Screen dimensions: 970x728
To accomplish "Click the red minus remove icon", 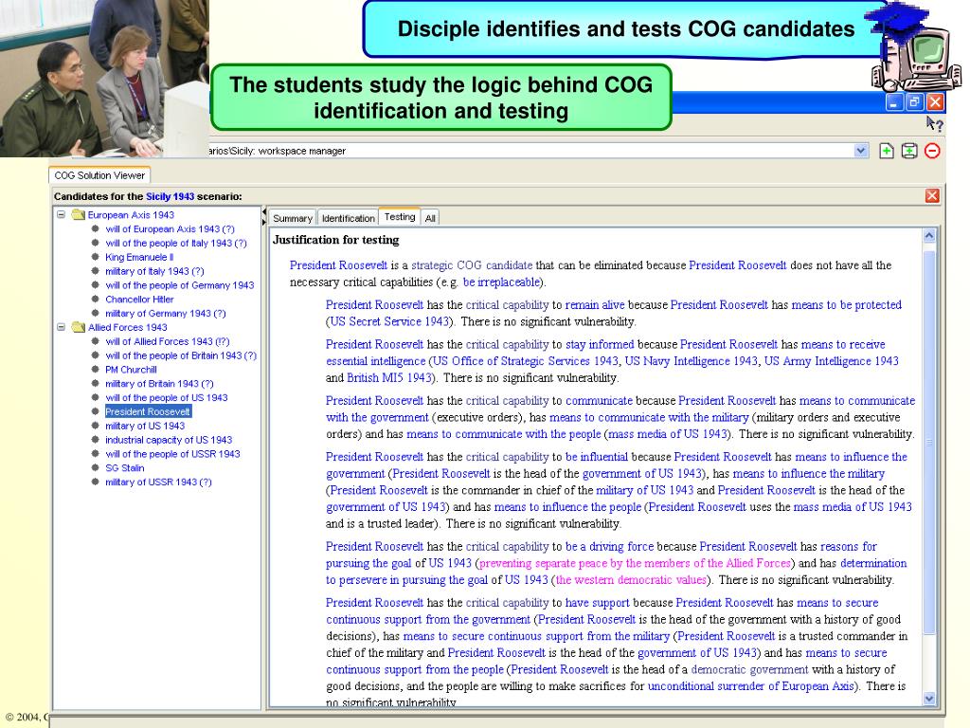I will click(x=932, y=151).
